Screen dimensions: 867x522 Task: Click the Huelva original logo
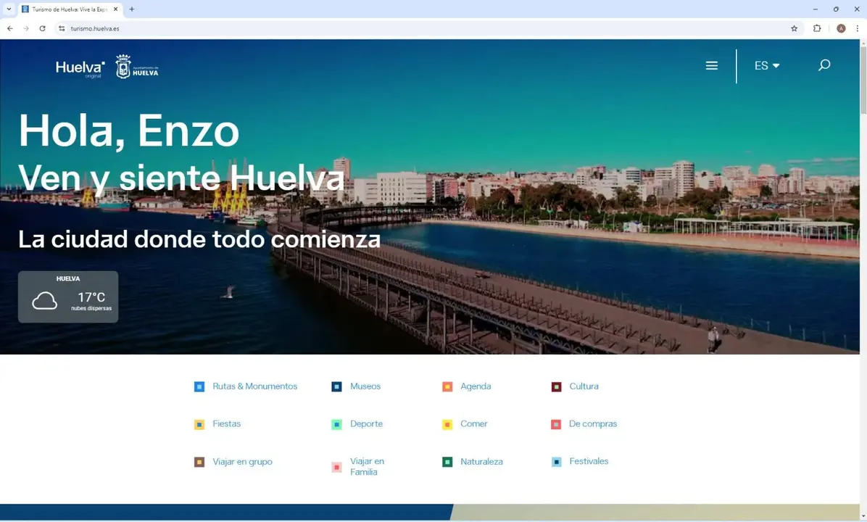tap(80, 69)
